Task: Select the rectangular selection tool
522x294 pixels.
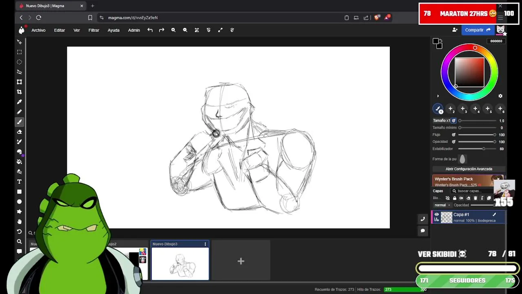Action: [19, 52]
